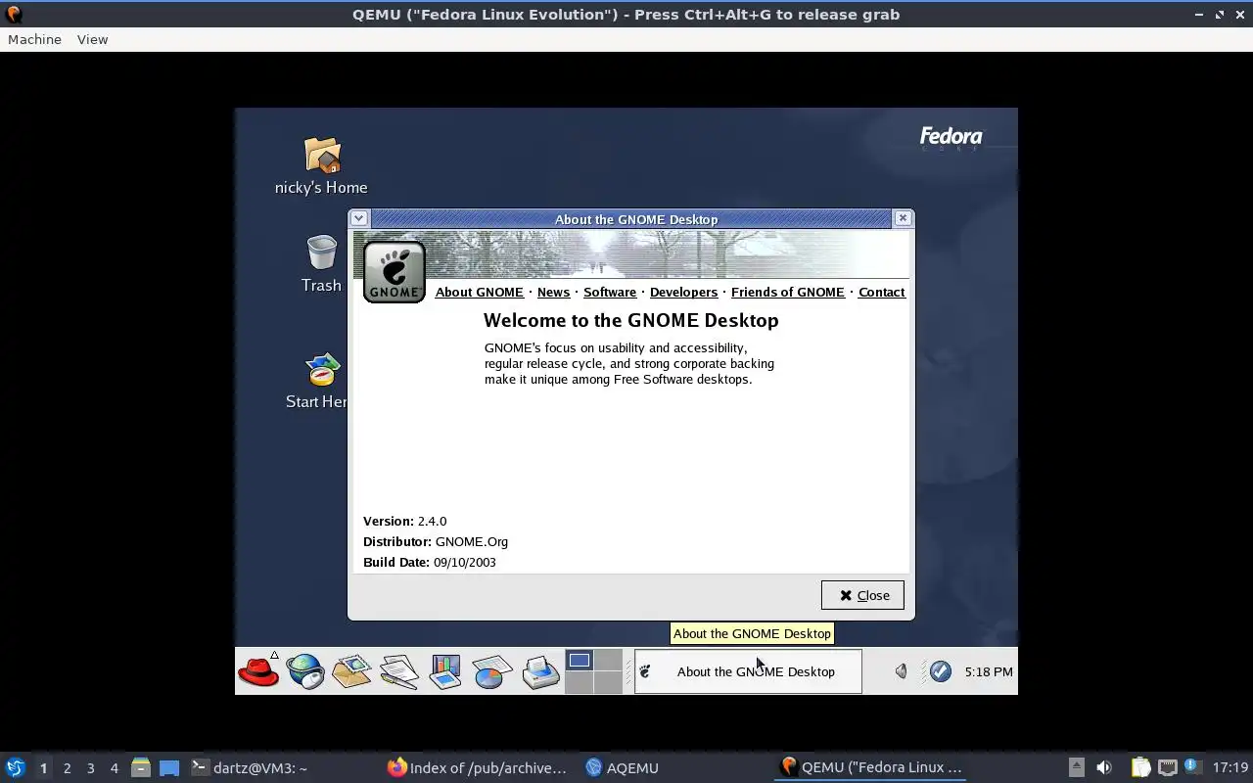Click the QEMU window title icon
This screenshot has height=783, width=1253.
13,14
